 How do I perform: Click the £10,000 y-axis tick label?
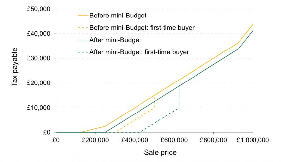[38, 108]
